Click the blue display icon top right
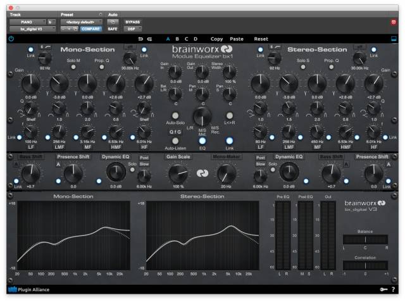 tap(394, 39)
